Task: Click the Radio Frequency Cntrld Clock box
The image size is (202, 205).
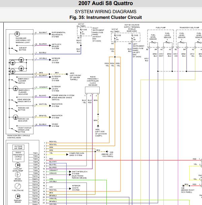Action: point(19,156)
